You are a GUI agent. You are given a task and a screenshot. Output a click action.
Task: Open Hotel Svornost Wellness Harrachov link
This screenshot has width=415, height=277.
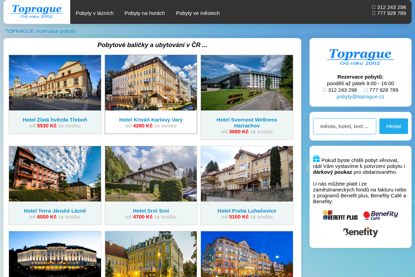click(x=247, y=123)
